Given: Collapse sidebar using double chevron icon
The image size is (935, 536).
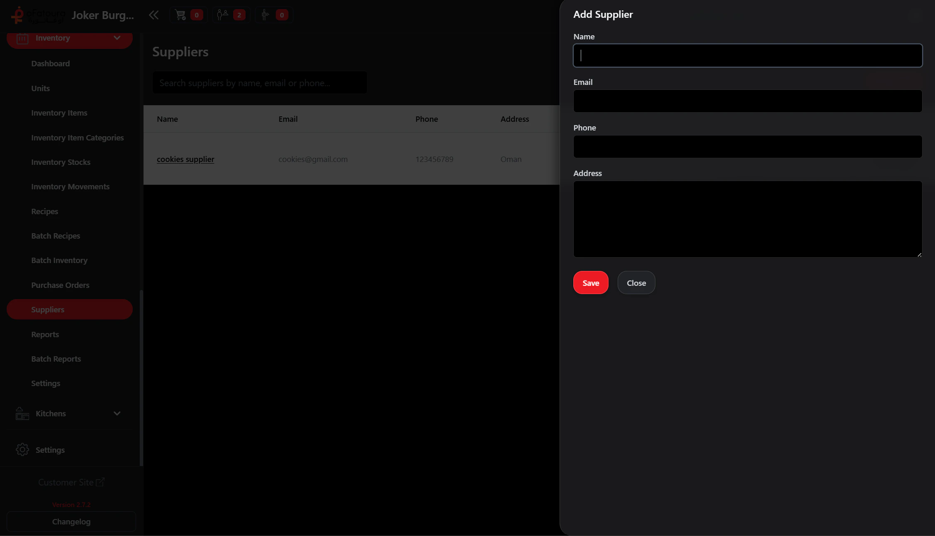Looking at the screenshot, I should click(x=153, y=15).
